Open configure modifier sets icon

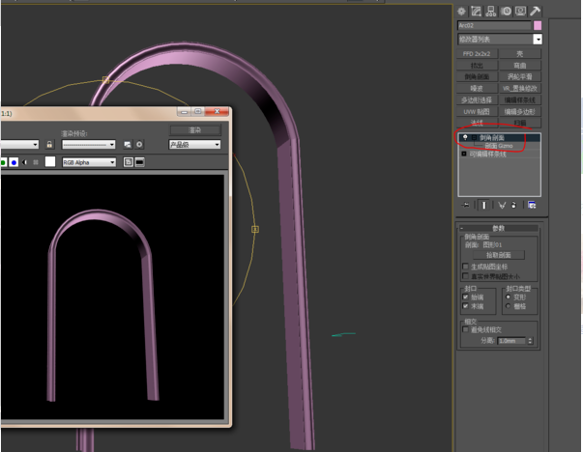[x=532, y=205]
